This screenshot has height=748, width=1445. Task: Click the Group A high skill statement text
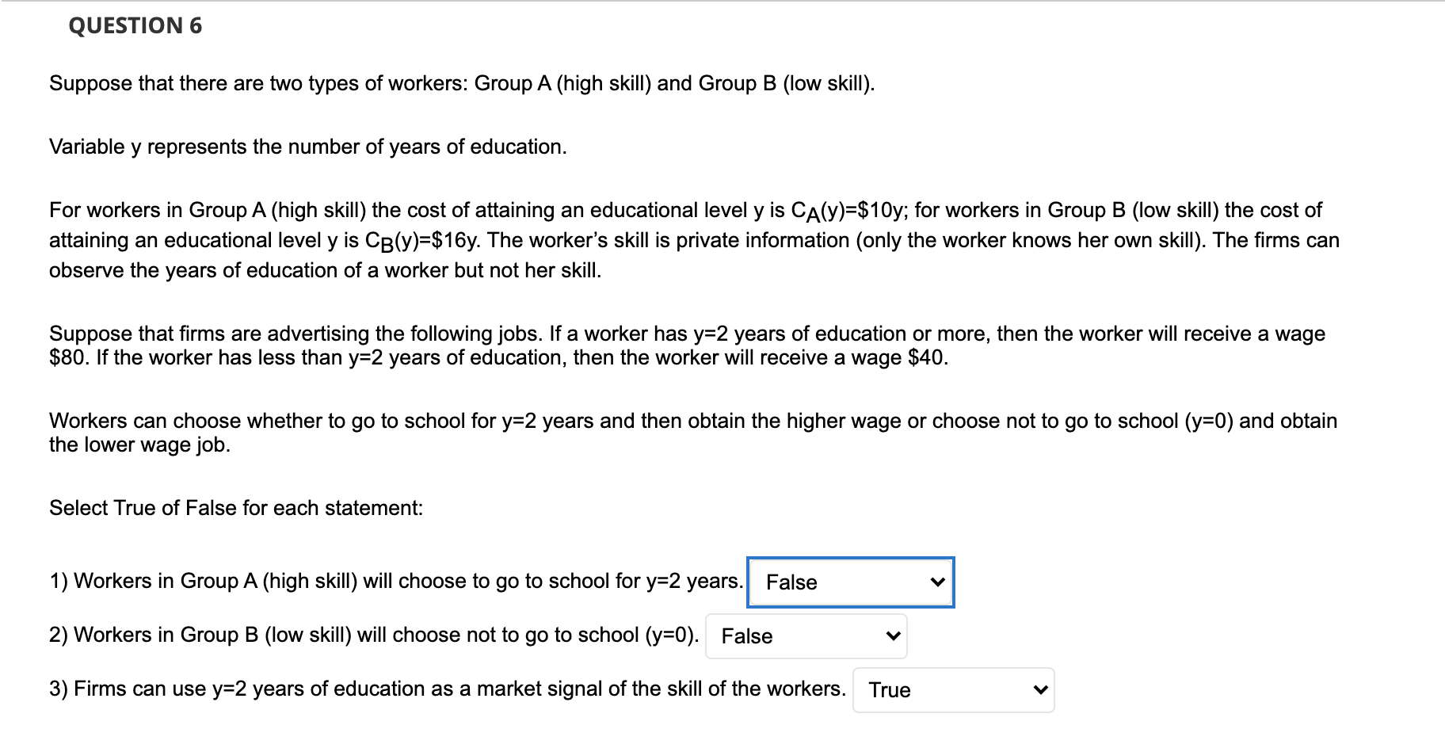[396, 582]
